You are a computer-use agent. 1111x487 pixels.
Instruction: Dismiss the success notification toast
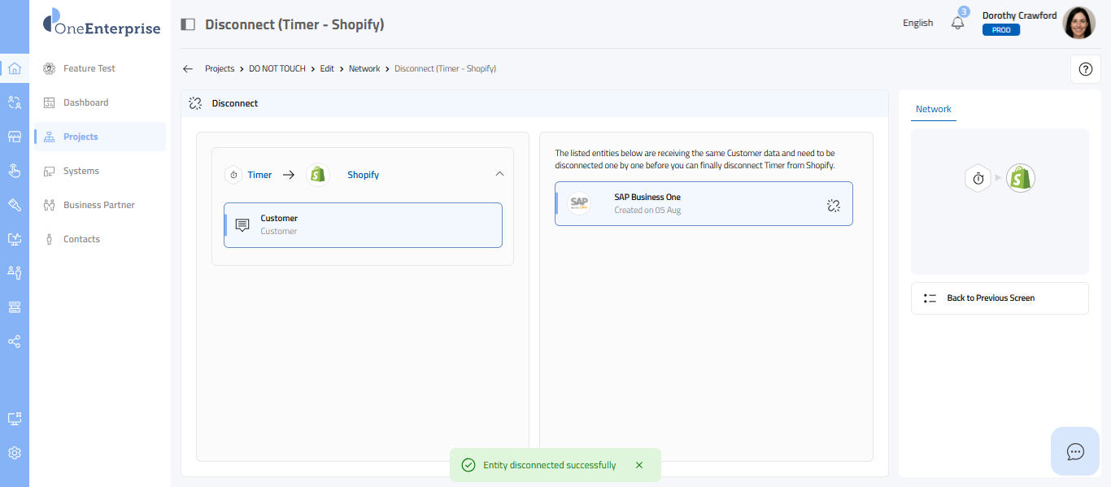639,465
